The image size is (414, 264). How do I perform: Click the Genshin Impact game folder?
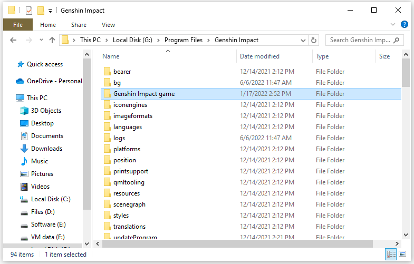tap(251, 94)
